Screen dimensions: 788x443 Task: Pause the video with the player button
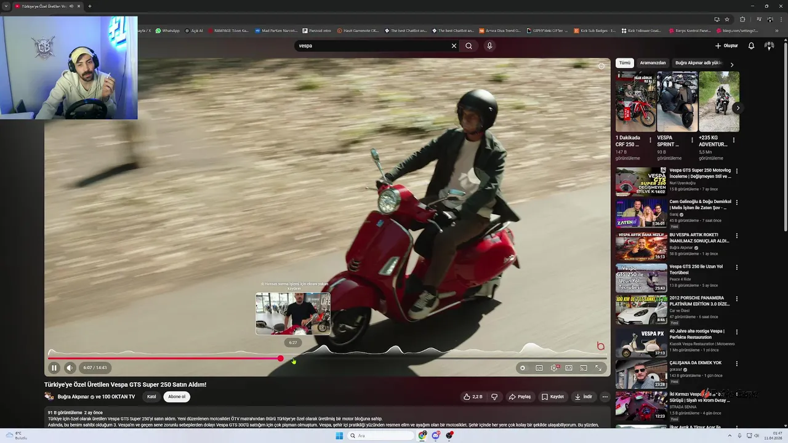pos(54,368)
